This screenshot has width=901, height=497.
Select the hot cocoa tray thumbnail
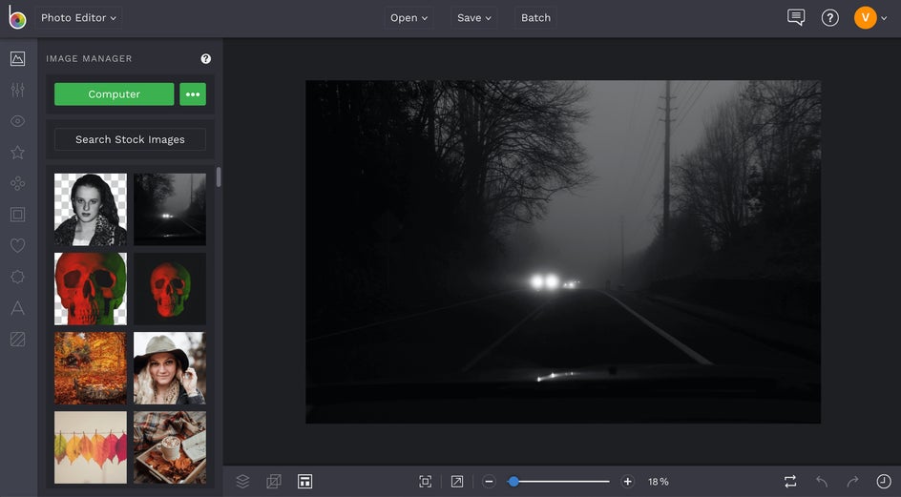(170, 447)
